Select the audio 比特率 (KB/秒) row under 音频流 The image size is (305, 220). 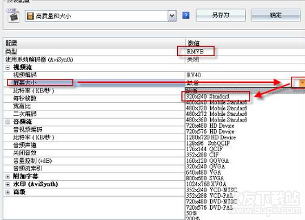pyautogui.click(x=94, y=138)
